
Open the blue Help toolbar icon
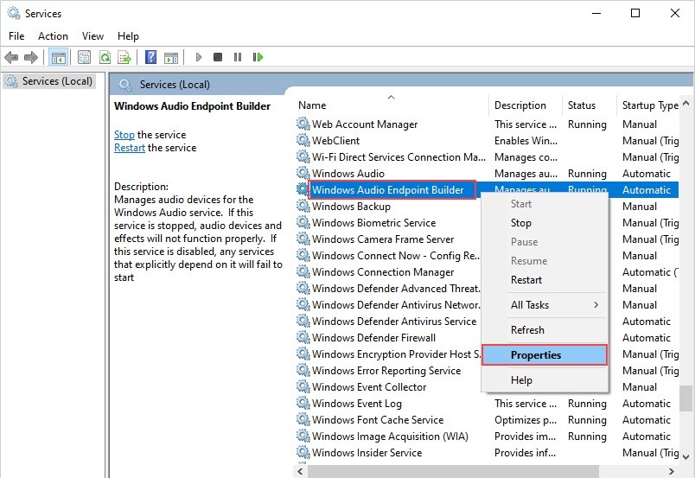[150, 57]
